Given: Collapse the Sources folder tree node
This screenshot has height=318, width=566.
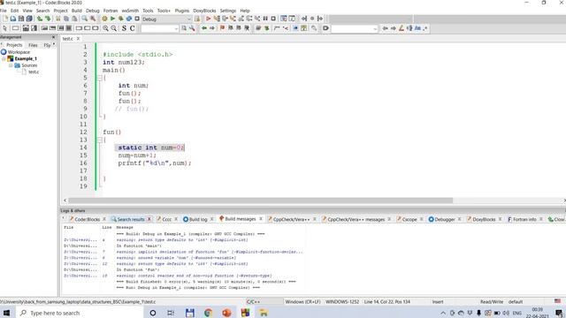Looking at the screenshot, I should pos(11,65).
